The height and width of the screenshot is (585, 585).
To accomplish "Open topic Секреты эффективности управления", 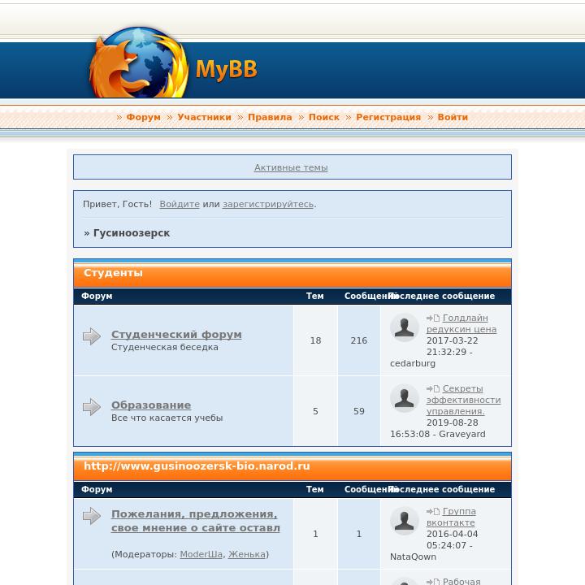I will coord(463,400).
